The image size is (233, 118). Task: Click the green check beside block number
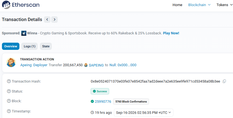click(x=92, y=101)
